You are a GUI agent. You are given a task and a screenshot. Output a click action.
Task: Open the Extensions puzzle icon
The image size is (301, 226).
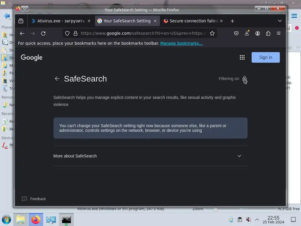(x=268, y=34)
